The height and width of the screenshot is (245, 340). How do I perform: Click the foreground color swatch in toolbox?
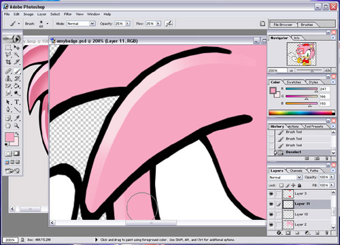[x=10, y=137]
